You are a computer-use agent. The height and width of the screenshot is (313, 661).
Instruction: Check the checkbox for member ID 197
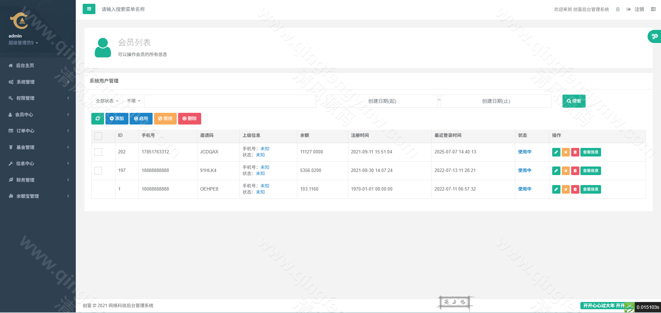click(98, 171)
